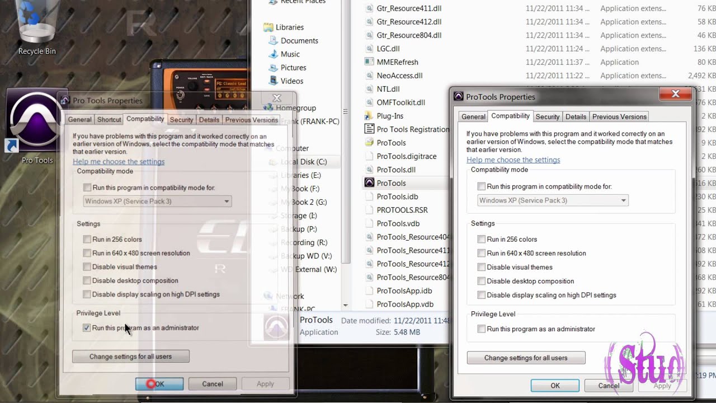Click the Homegroup icon in navigation pane

(268, 107)
